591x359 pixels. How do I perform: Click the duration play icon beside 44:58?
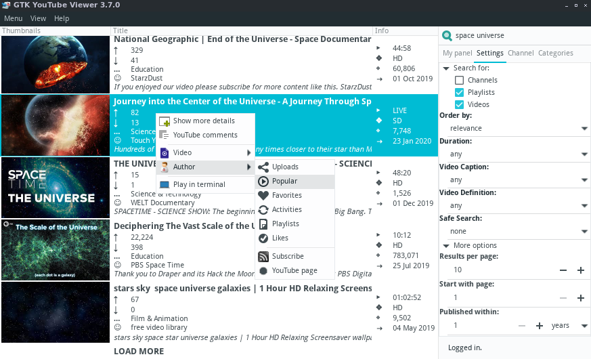(x=378, y=48)
